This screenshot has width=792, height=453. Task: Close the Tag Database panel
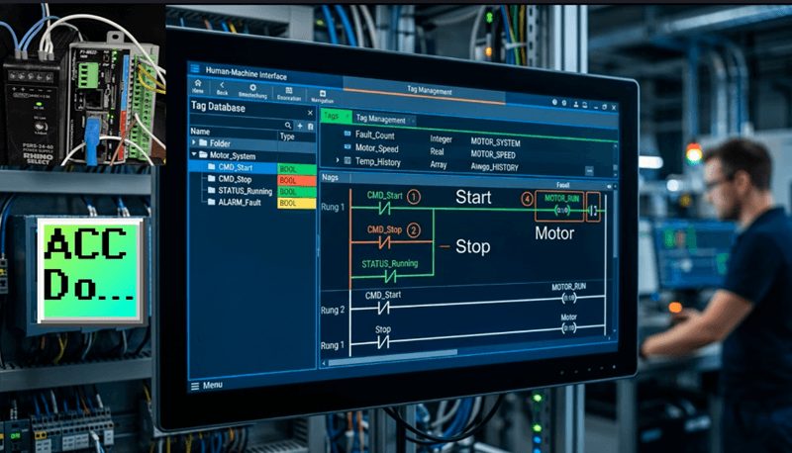(x=310, y=113)
